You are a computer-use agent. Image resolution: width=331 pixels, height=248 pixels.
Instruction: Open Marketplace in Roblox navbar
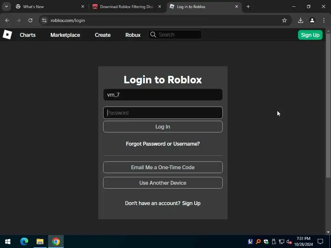coord(65,35)
